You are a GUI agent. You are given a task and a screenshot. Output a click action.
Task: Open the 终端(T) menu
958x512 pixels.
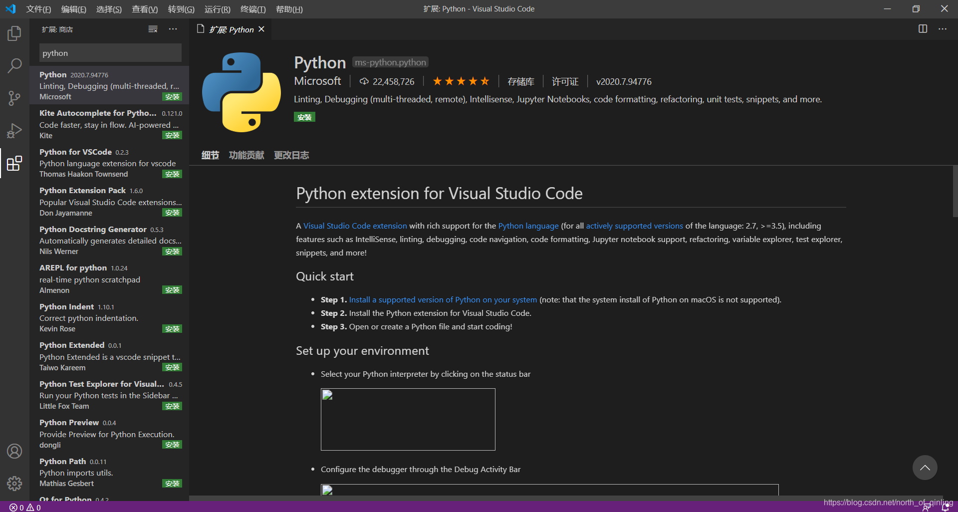(253, 9)
